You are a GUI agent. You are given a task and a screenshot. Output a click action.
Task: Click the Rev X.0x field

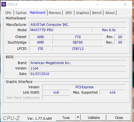tap(109, 30)
